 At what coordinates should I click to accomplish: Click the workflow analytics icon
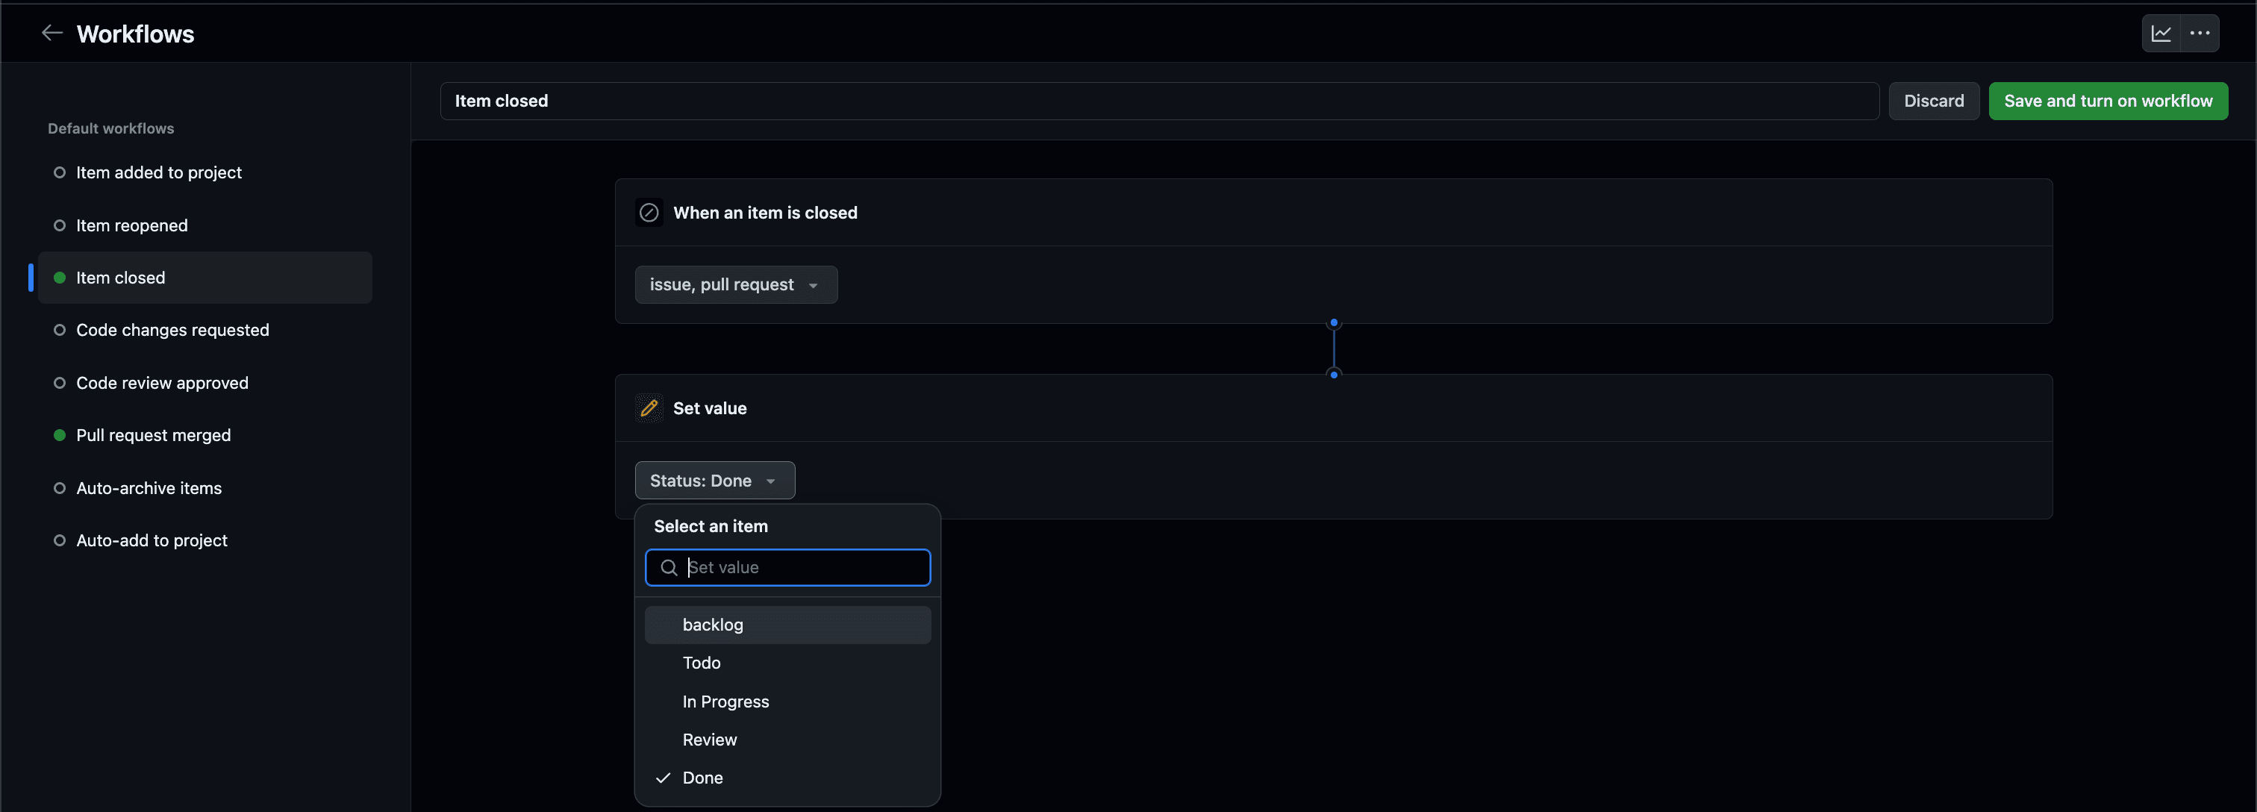coord(2159,31)
